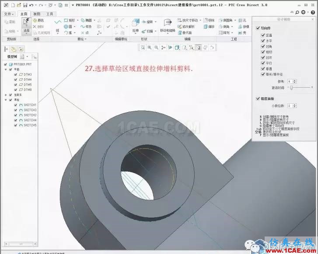This screenshot has width=318, height=254.
Task: Open the command search magnifier icon
Action: point(297,12)
